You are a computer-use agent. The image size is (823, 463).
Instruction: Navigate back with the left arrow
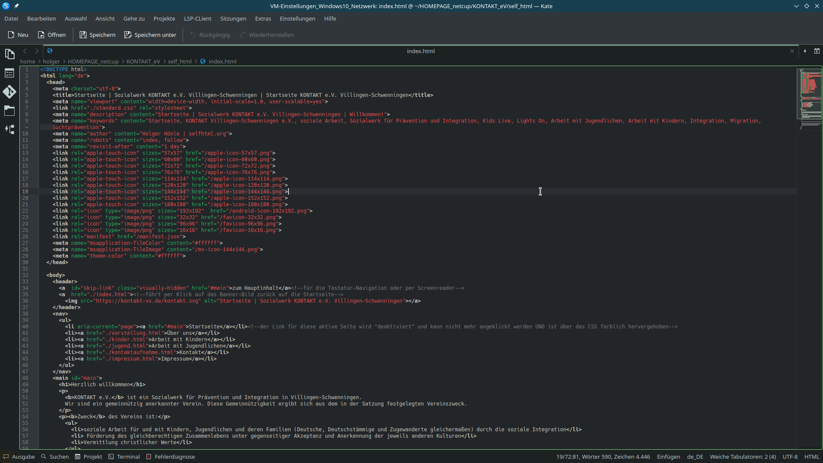point(25,51)
